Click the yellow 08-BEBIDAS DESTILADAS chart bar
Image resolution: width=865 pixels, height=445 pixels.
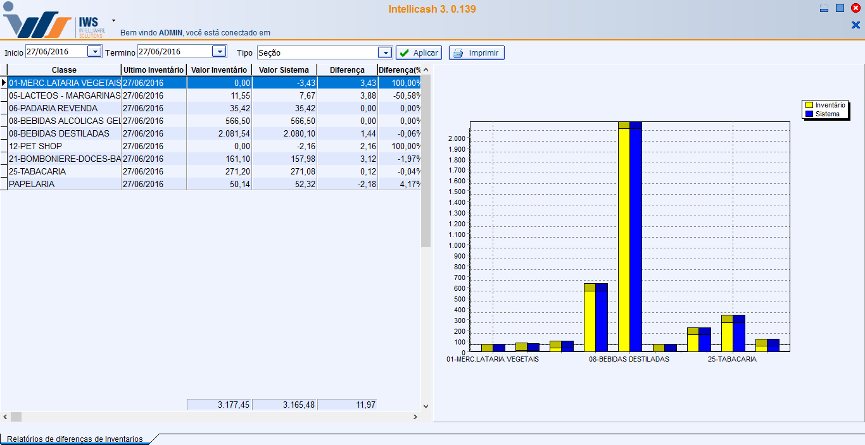624,236
